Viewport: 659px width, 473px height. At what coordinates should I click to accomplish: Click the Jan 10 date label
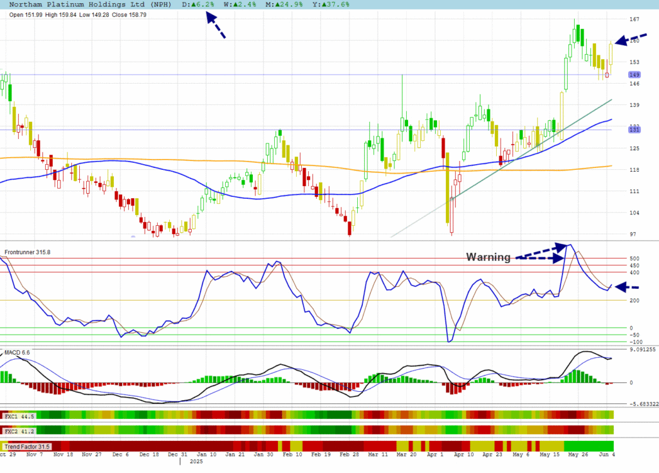(x=207, y=454)
